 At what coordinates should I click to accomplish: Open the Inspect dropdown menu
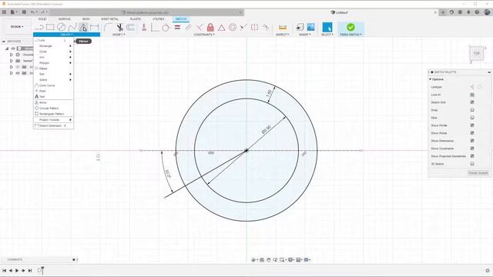click(x=283, y=35)
